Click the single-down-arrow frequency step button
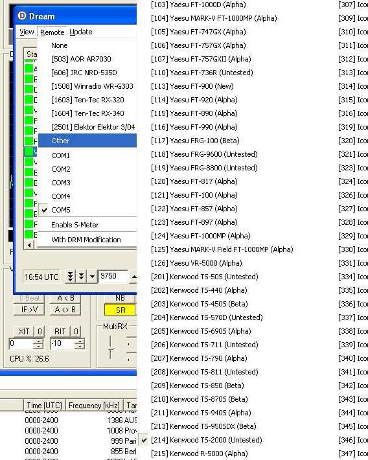This screenshot has height=460, width=368. click(92, 277)
